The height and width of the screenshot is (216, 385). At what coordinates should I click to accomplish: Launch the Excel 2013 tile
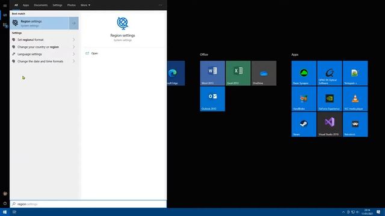[x=238, y=73]
